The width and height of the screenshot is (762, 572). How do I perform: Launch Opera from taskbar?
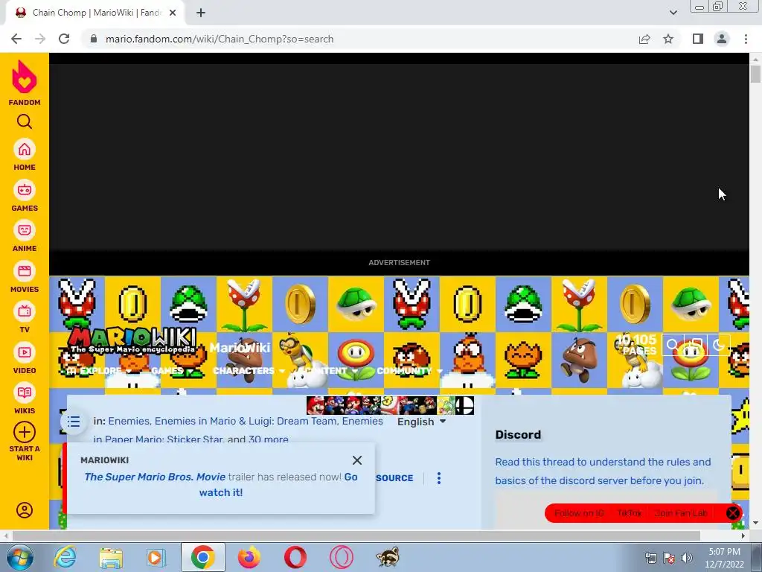pos(295,557)
